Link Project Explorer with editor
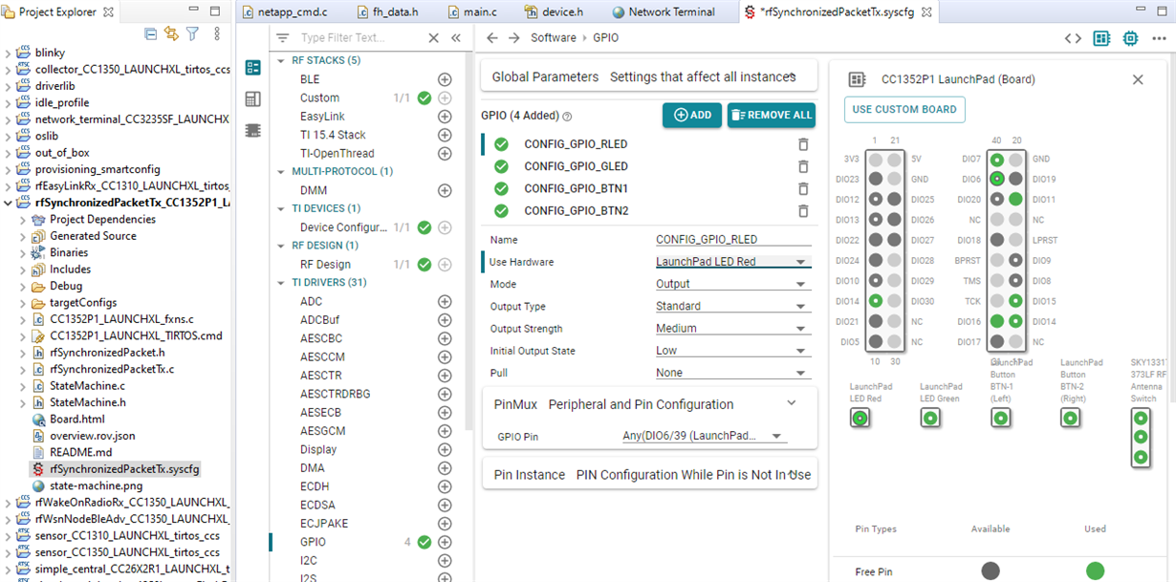 (171, 33)
